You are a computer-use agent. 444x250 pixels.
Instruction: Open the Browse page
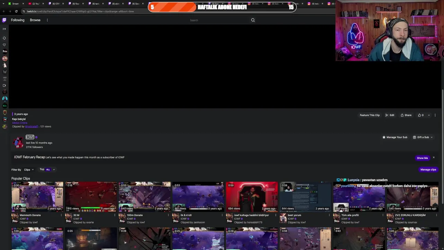click(35, 20)
